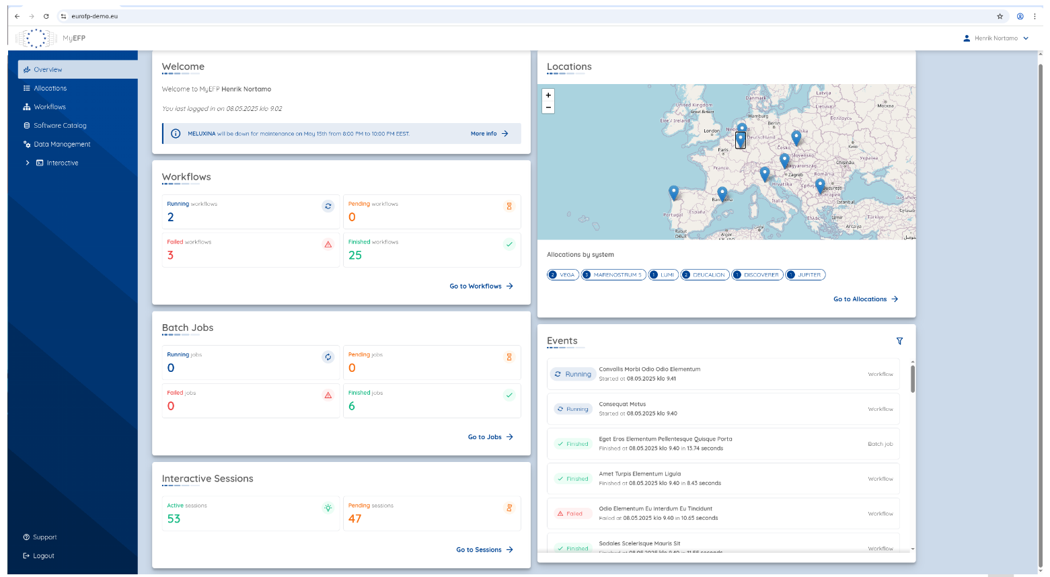Click the Events list scrollbar
The height and width of the screenshot is (577, 1050).
click(x=912, y=379)
